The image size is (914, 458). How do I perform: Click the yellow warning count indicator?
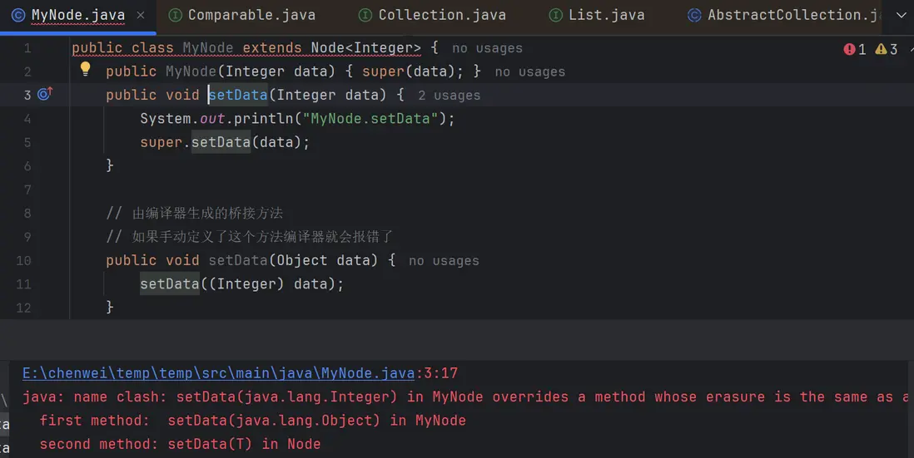click(x=887, y=49)
